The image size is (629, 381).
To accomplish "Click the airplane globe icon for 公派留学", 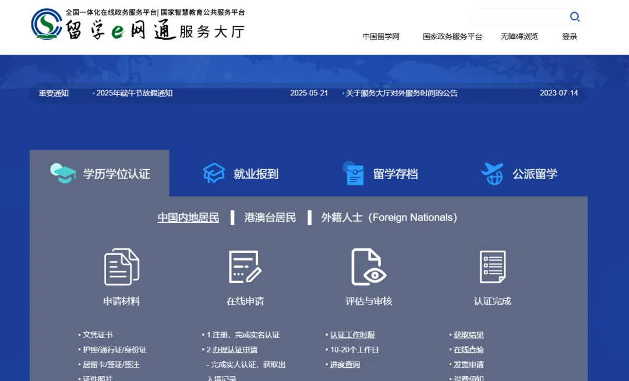I will tap(492, 173).
